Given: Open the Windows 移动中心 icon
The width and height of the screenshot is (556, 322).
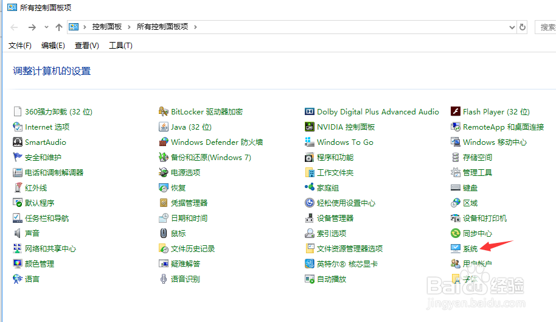Looking at the screenshot, I should (456, 142).
